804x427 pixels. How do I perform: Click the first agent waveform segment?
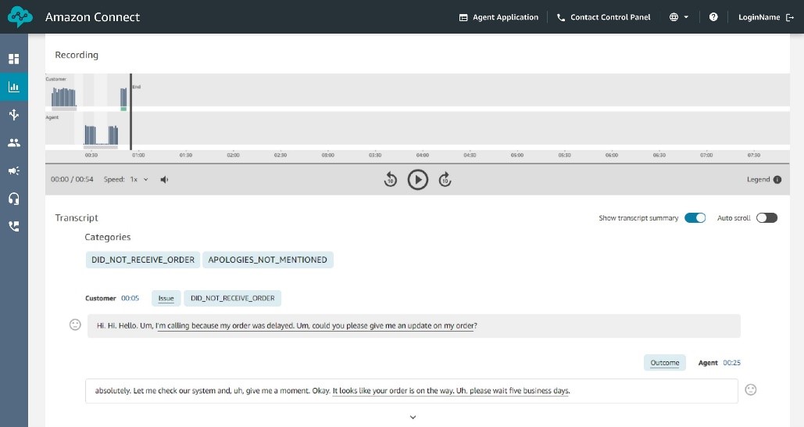(x=90, y=135)
